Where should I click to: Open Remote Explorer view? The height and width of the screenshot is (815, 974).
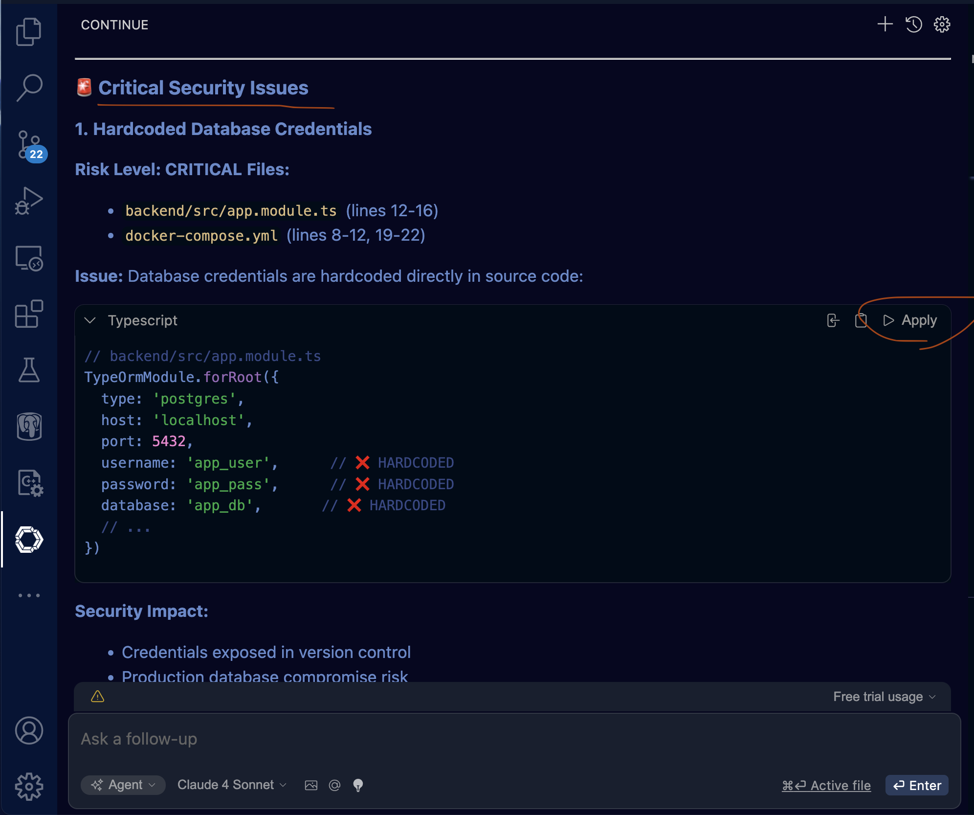point(29,258)
